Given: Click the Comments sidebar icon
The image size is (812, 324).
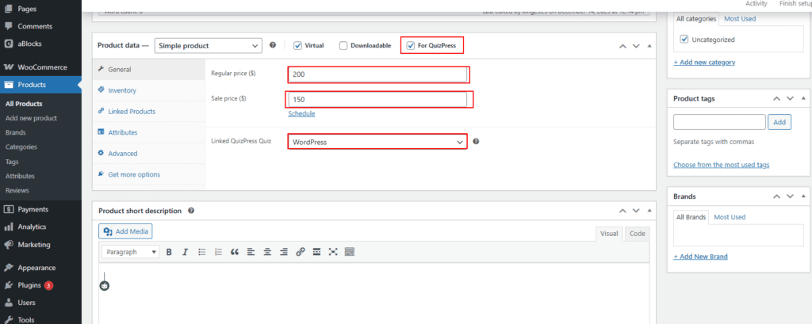Looking at the screenshot, I should point(8,26).
